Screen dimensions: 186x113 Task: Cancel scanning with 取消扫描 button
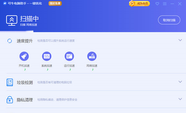tap(169, 20)
